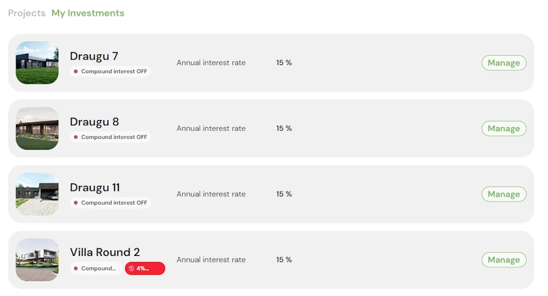
Task: Click Villa Round 2 compound interest badge
Action: (x=96, y=268)
